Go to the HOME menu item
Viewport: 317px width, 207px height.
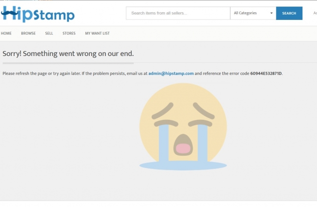pos(6,33)
